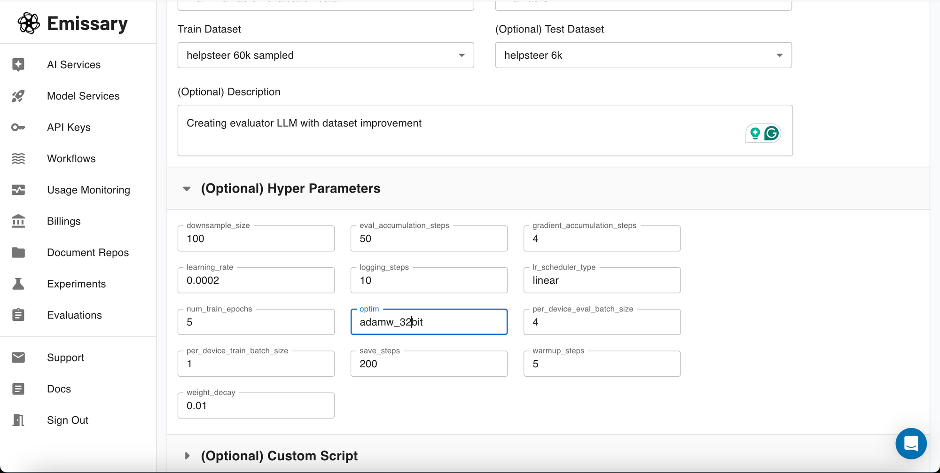Open Usage Monitoring page
Viewport: 940px width, 473px height.
pyautogui.click(x=88, y=190)
